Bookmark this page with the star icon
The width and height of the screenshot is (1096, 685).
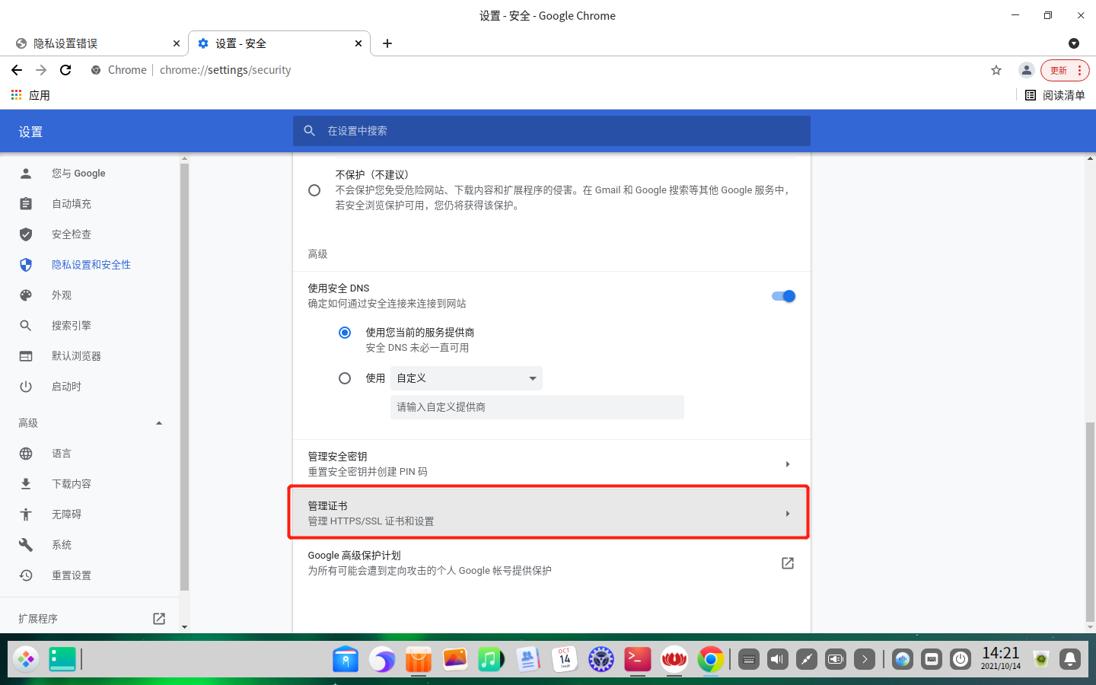tap(996, 70)
